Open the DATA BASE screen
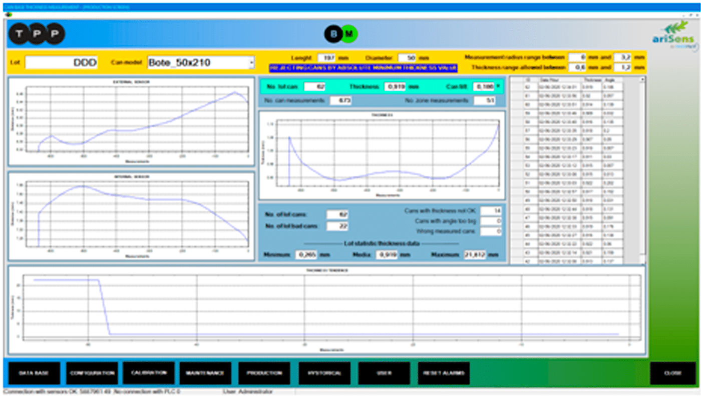701x398 pixels. tap(34, 373)
